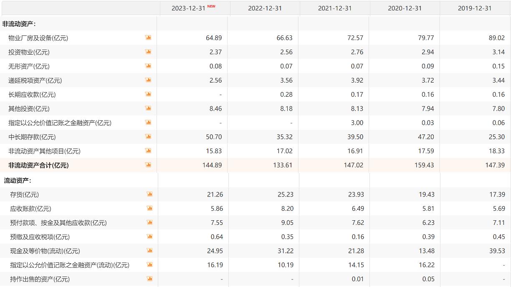Click value 8.46 in 其他投资 row

tap(215, 109)
